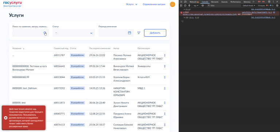This screenshot has height=132, width=280.
Task: Toggle live expression eye icon in console
Action: coord(203,5)
